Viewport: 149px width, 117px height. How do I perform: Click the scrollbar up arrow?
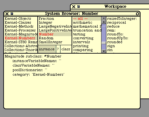pyautogui.click(x=104, y=22)
